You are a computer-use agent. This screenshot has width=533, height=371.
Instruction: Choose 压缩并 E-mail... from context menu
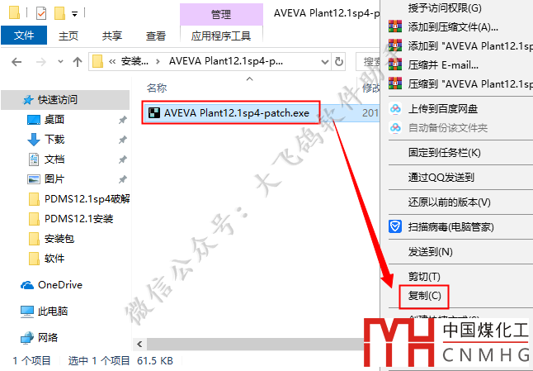tap(443, 64)
